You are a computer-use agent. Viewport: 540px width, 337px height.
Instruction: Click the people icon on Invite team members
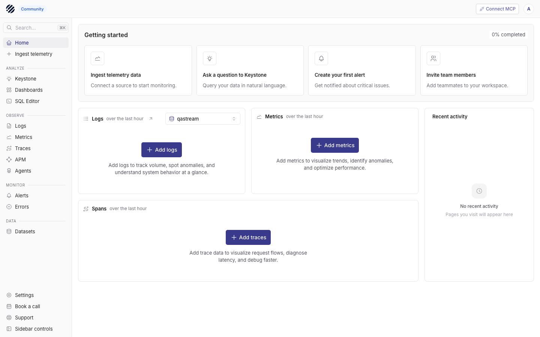pyautogui.click(x=433, y=58)
